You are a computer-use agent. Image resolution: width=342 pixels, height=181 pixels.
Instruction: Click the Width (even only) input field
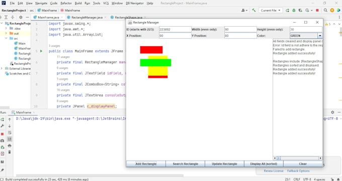pos(240,30)
